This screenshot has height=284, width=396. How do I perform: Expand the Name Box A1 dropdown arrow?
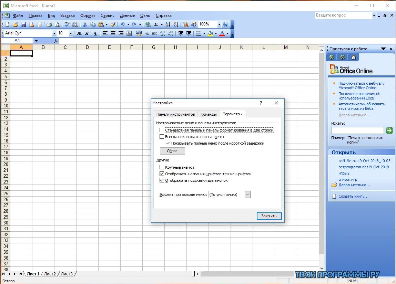(37, 41)
